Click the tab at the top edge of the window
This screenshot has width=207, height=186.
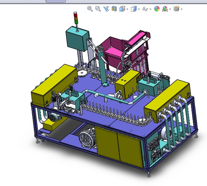pos(56,1)
